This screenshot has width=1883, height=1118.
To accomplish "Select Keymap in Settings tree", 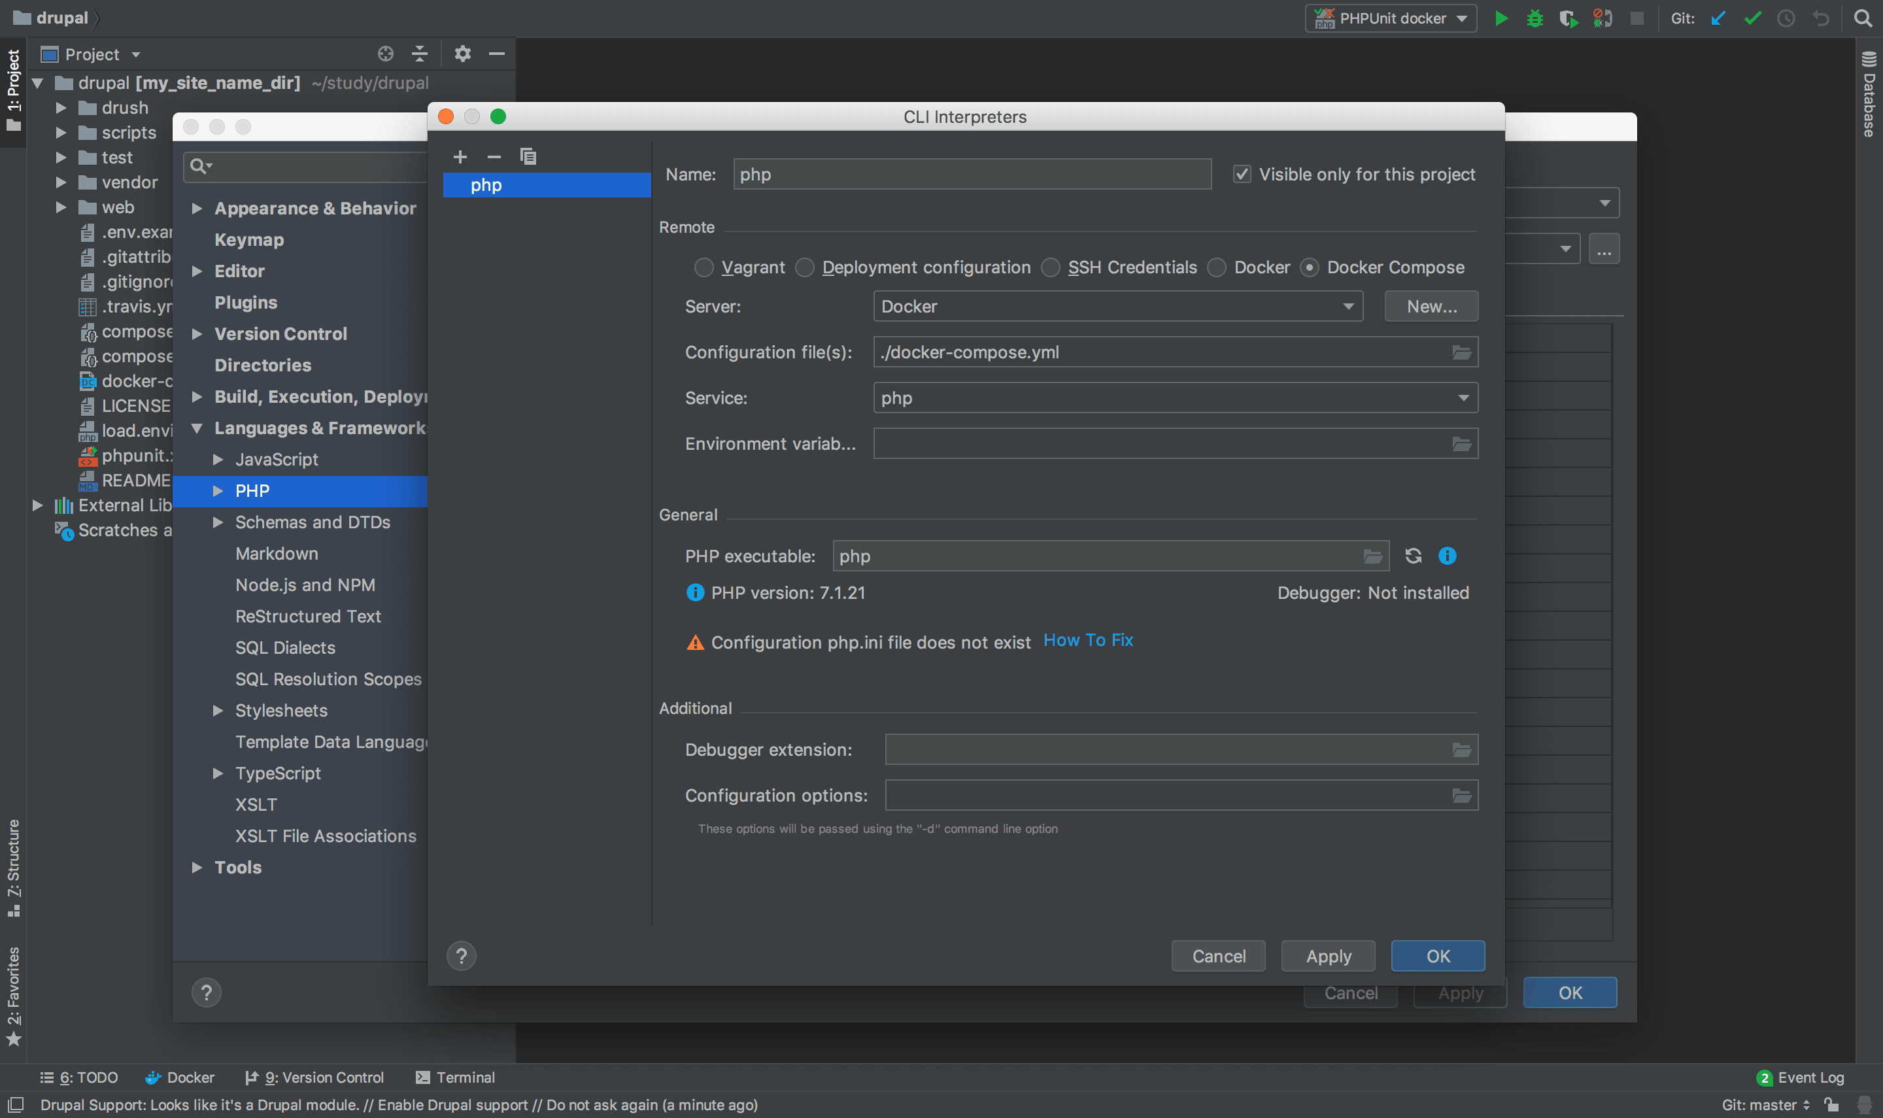I will [248, 241].
